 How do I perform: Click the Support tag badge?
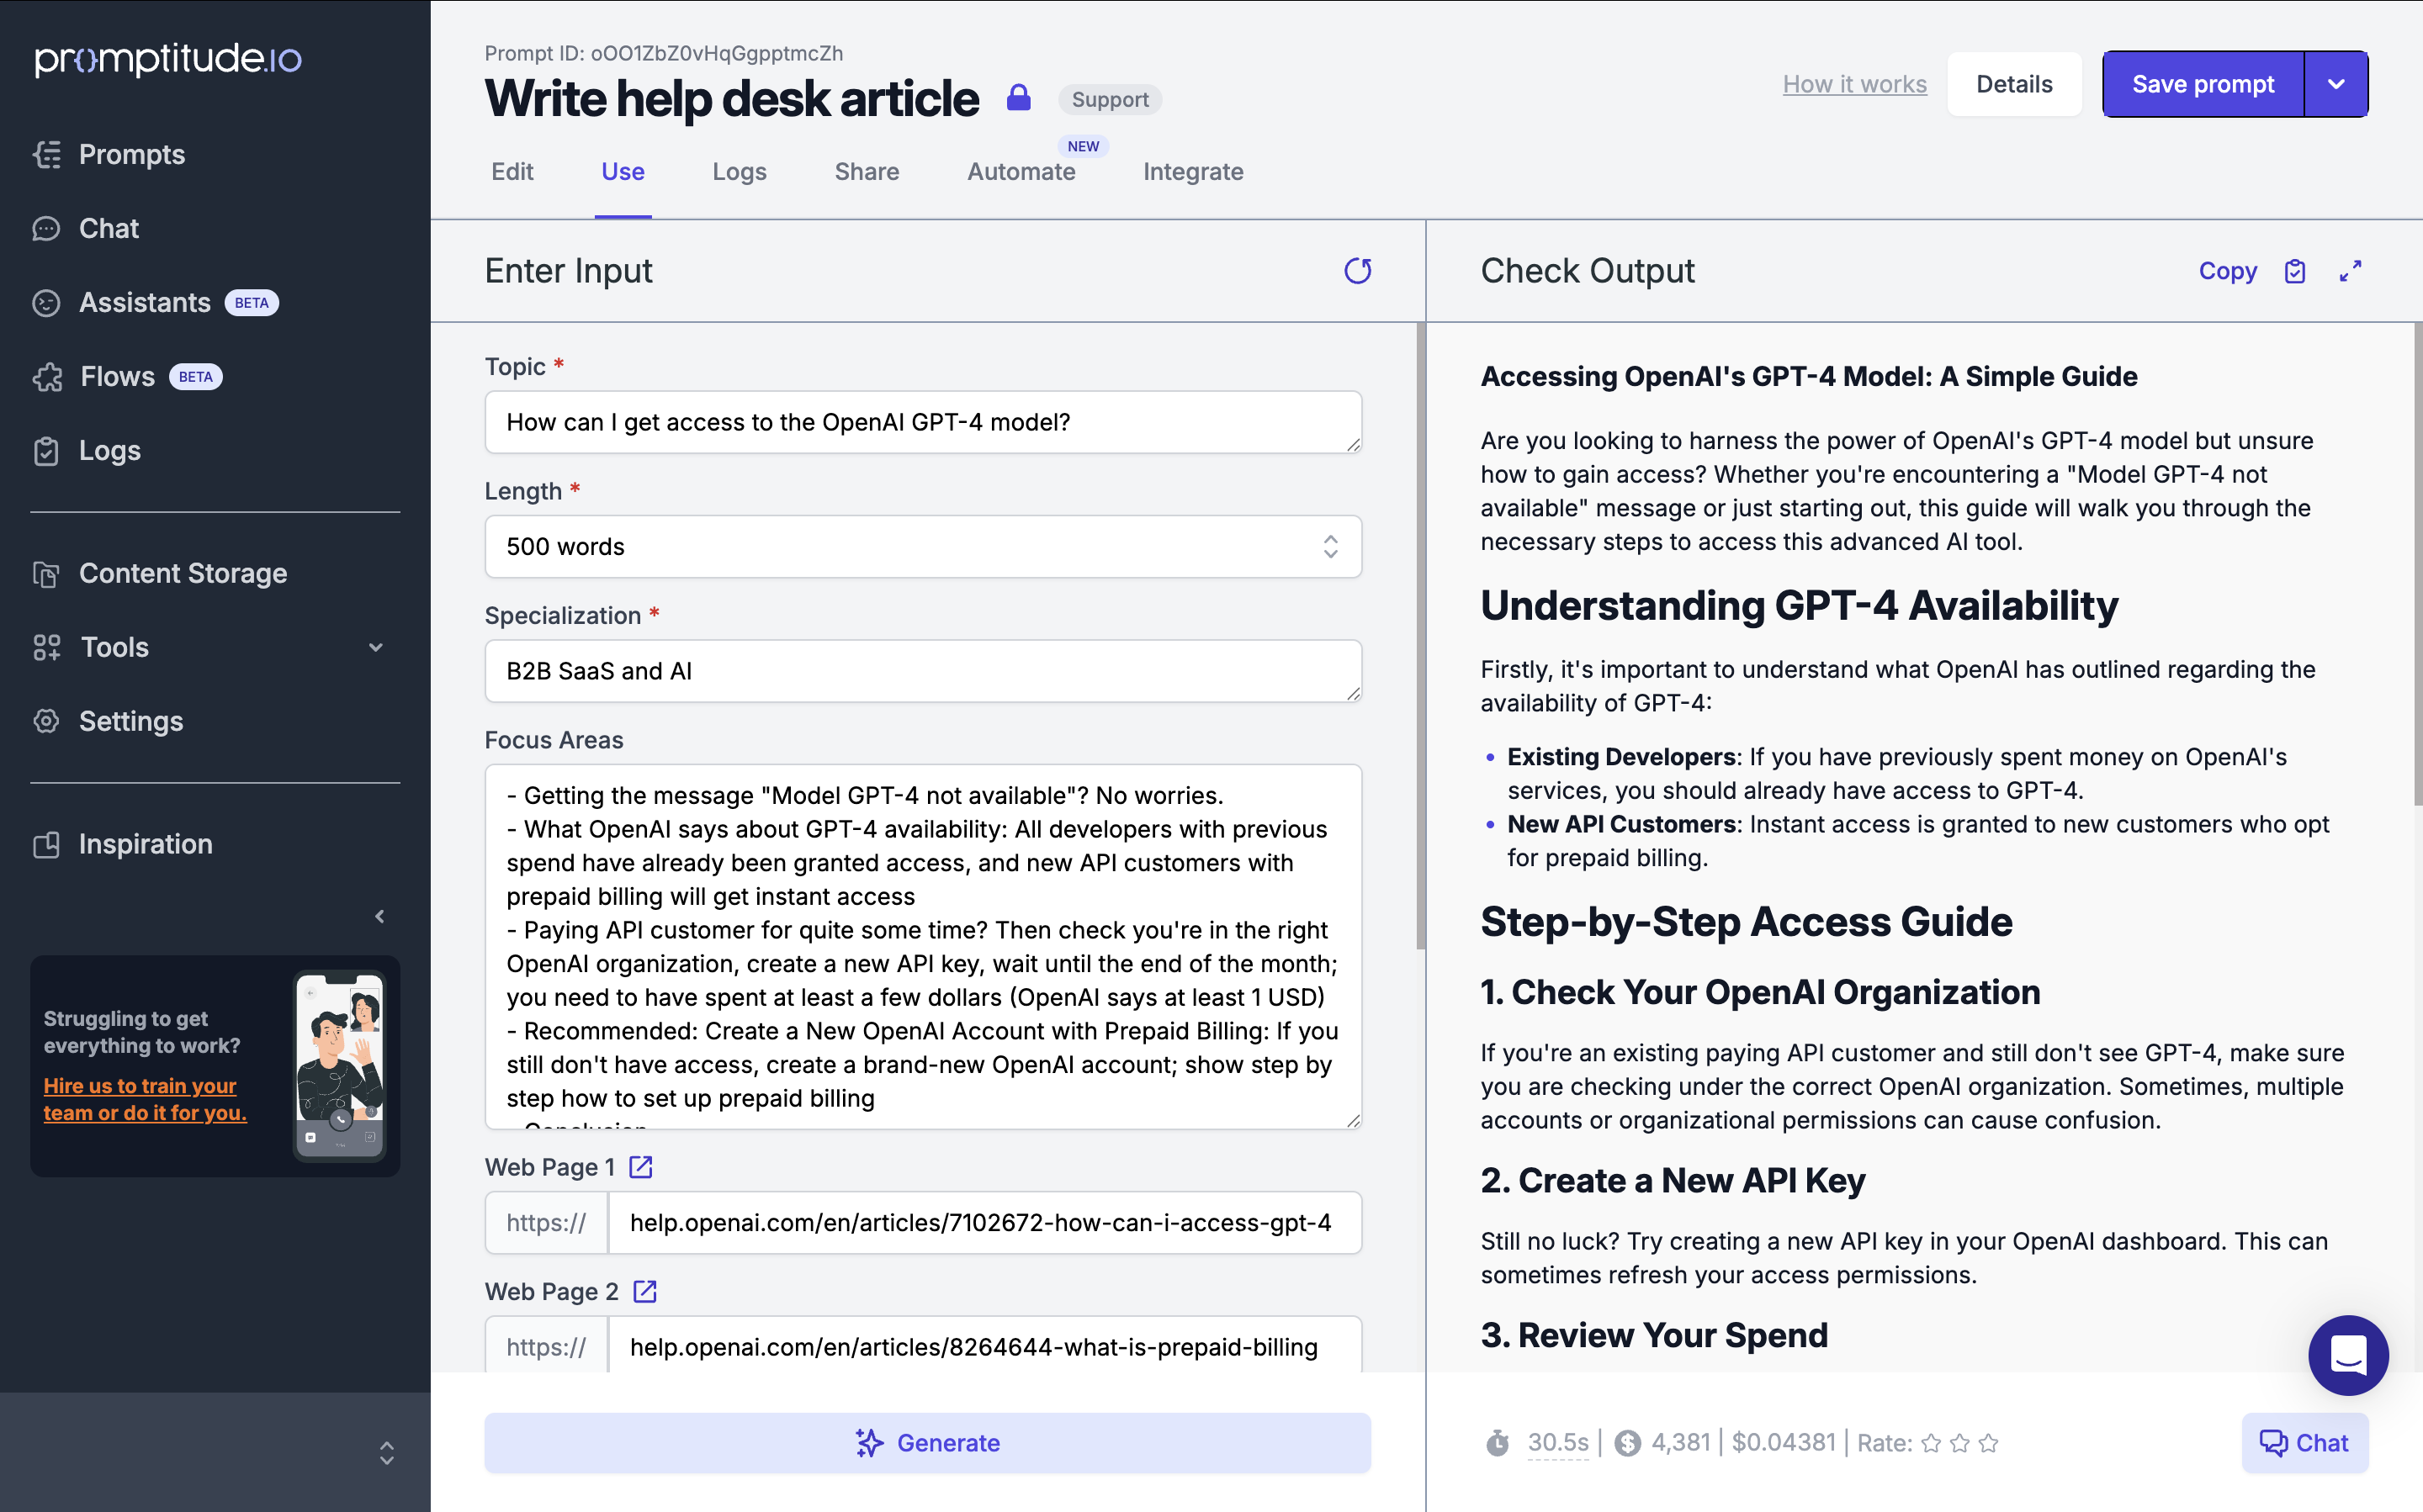(1110, 99)
